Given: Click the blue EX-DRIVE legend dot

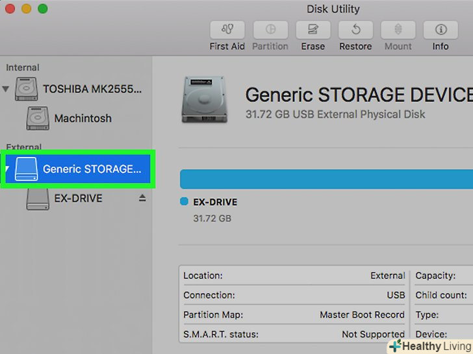Looking at the screenshot, I should pos(184,202).
